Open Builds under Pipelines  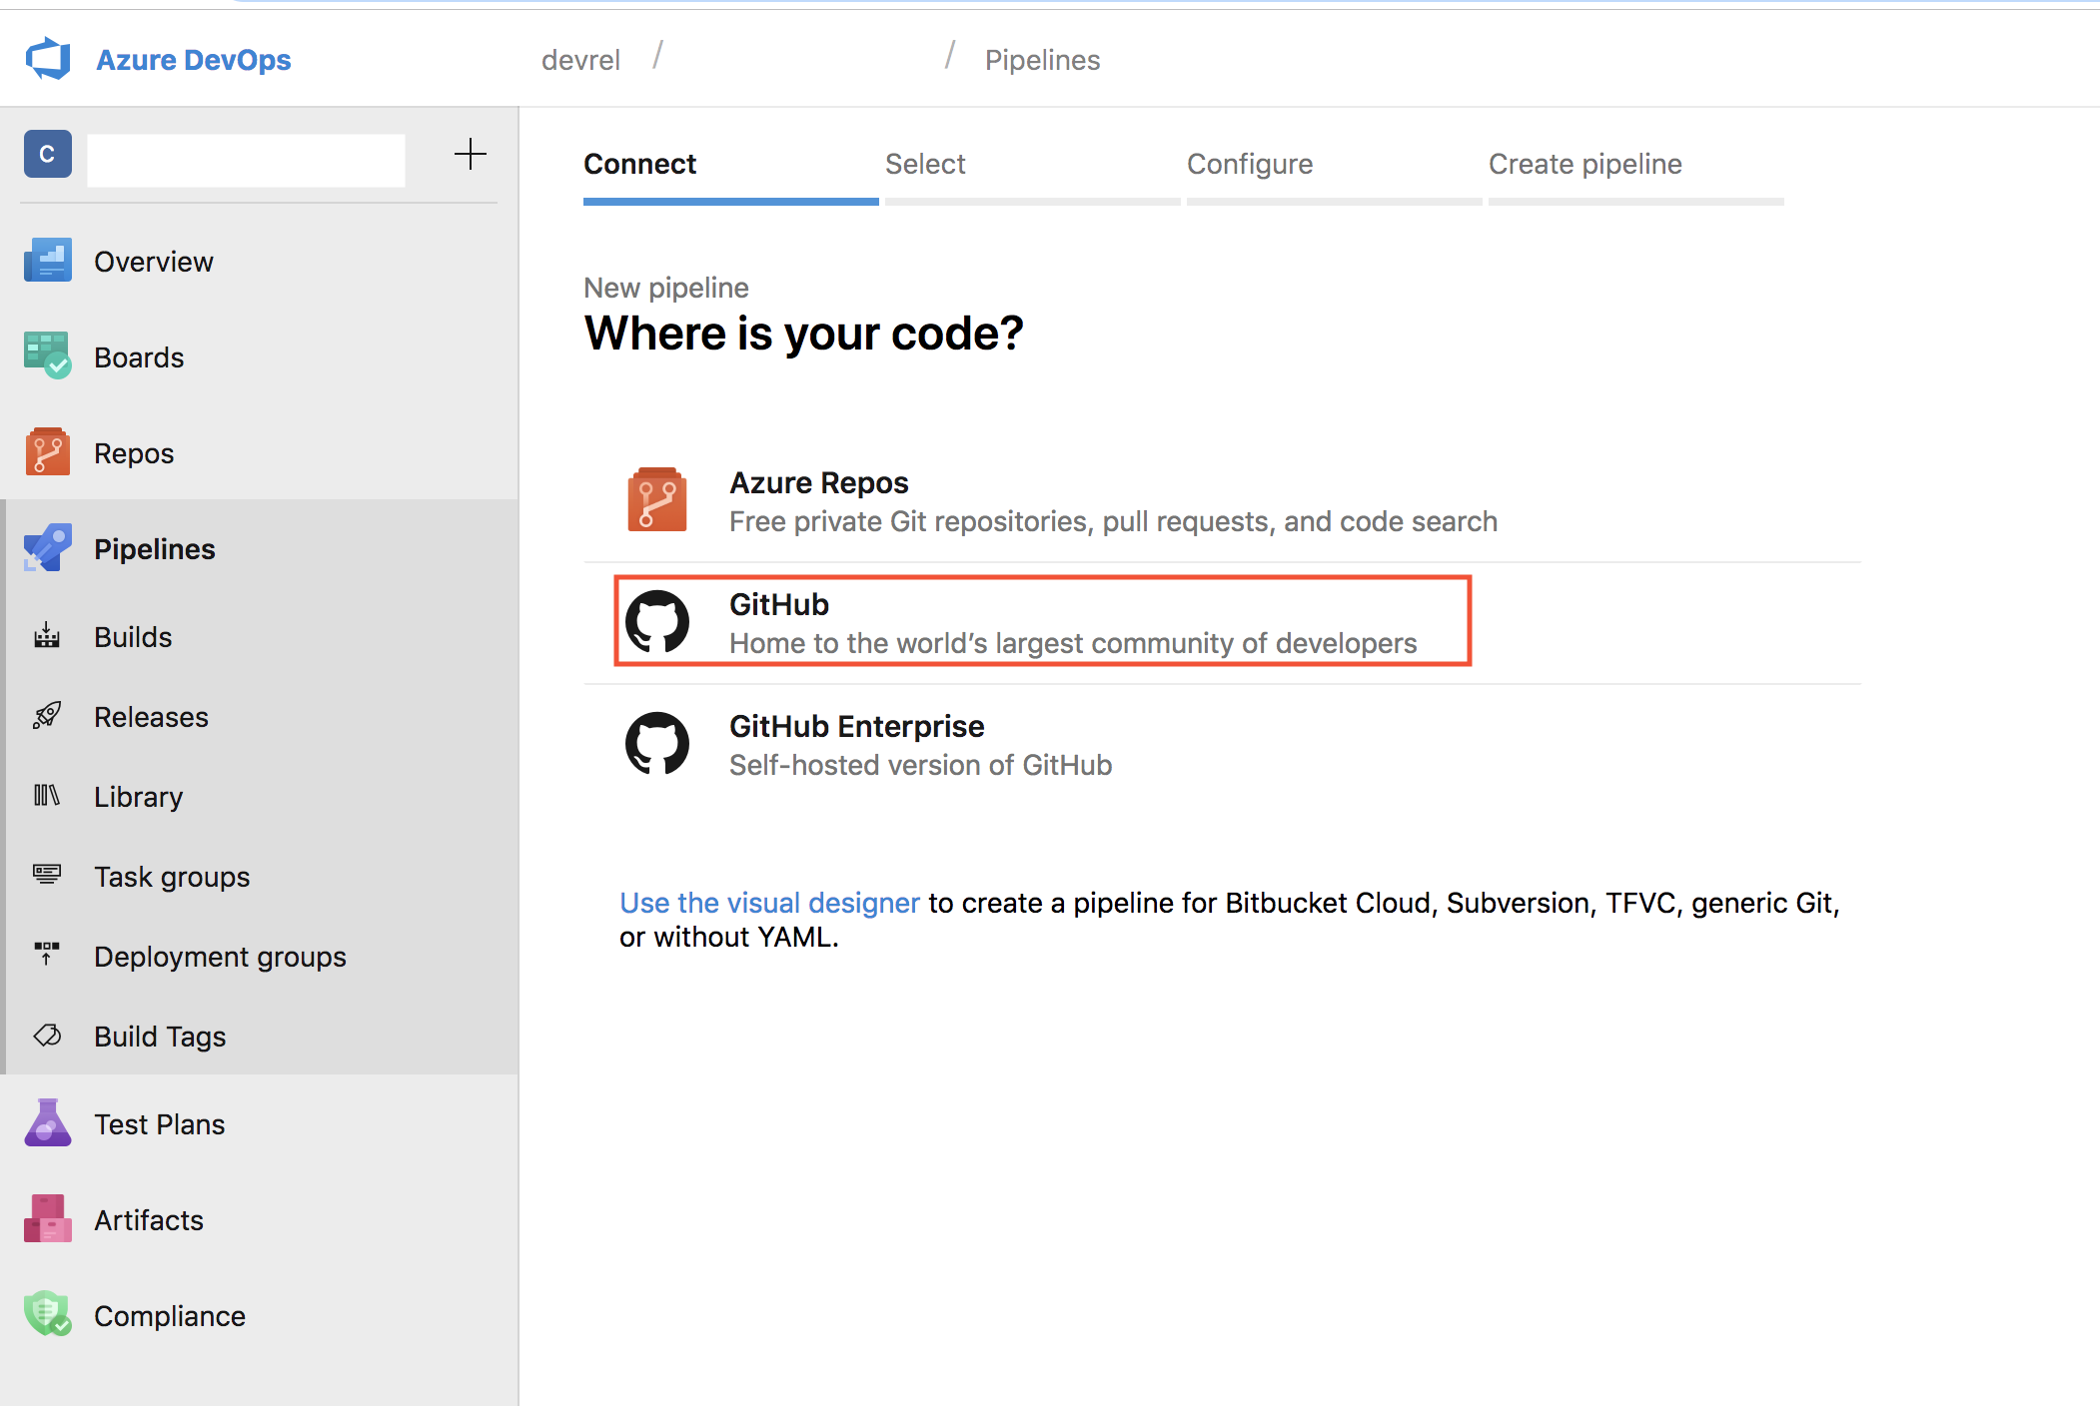133,636
